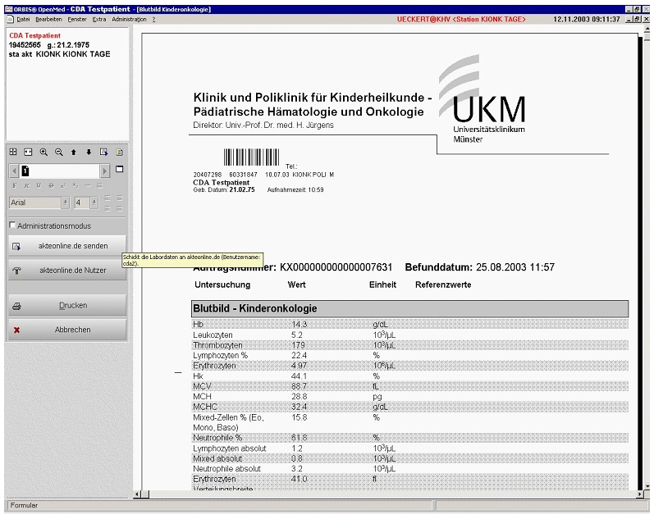This screenshot has height=519, width=654.
Task: Click the up arrow navigation icon
Action: pos(74,152)
